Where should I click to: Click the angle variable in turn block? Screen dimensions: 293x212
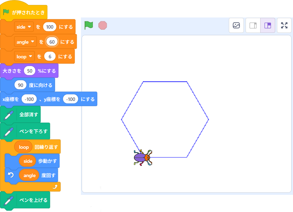pos(29,175)
